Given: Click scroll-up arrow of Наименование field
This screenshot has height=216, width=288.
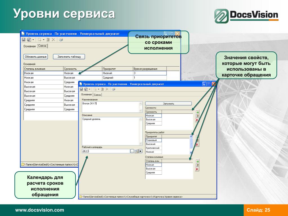Looking at the screenshot, I should (x=141, y=103).
